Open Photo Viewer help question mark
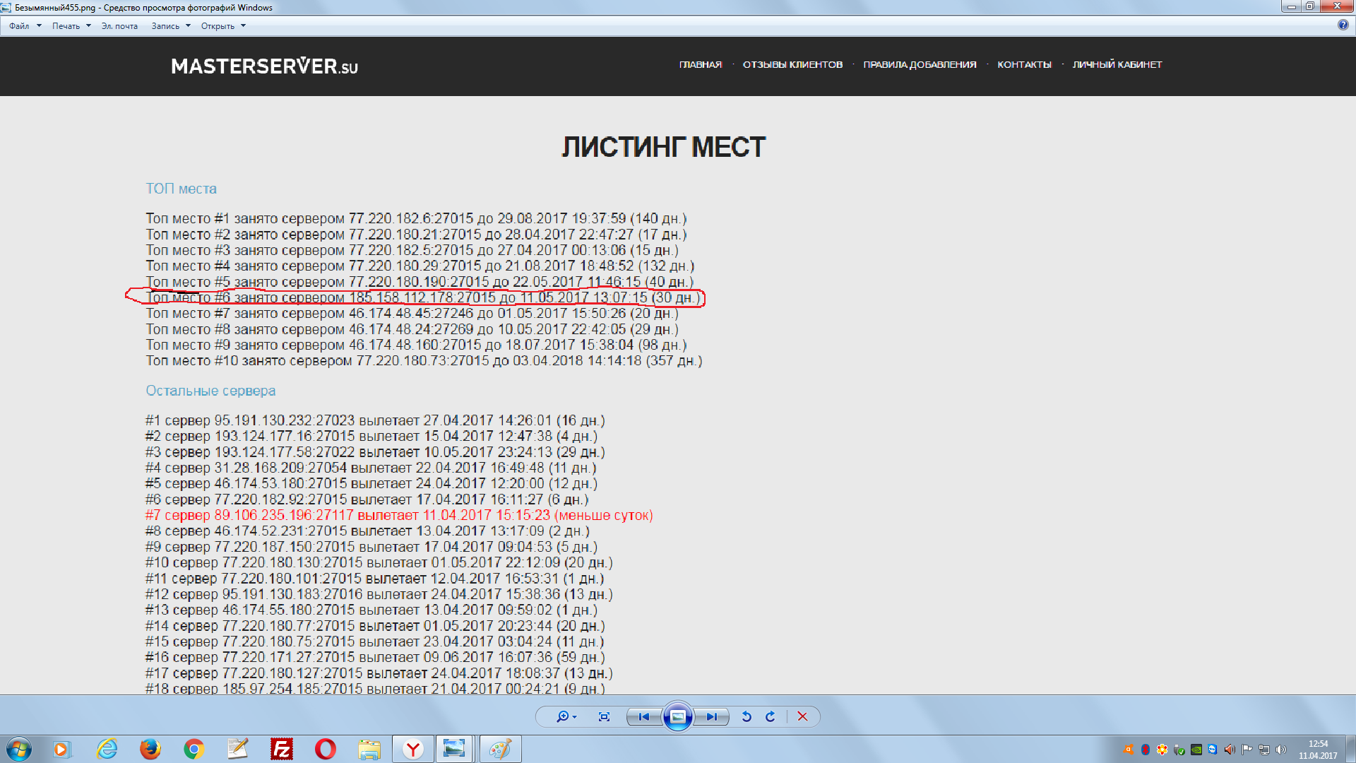1356x763 pixels. pos(1343,25)
